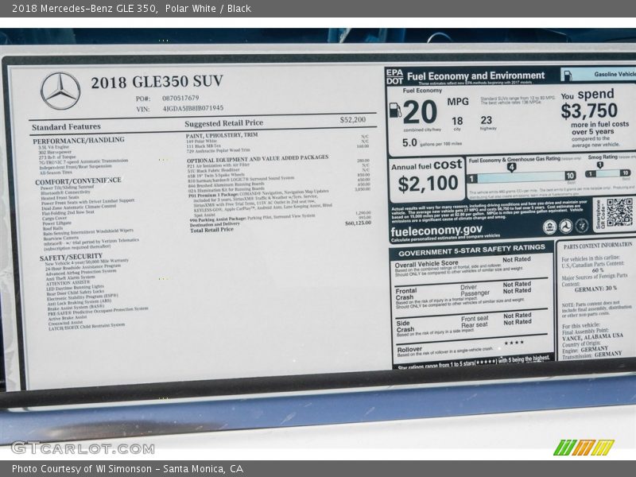
Task: Click the smog rating scale bar
Action: click(x=607, y=173)
